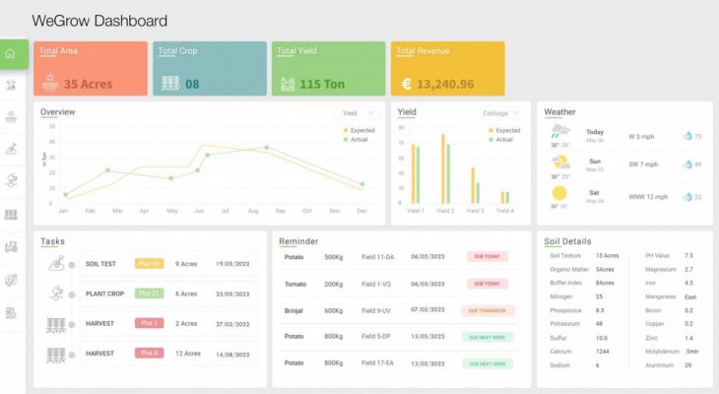Click the sunny weather icon for Sat
This screenshot has width=719, height=394.
559,194
